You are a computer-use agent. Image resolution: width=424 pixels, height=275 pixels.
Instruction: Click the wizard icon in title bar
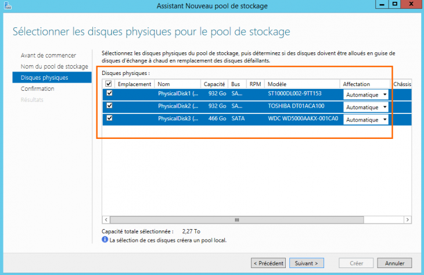point(8,5)
